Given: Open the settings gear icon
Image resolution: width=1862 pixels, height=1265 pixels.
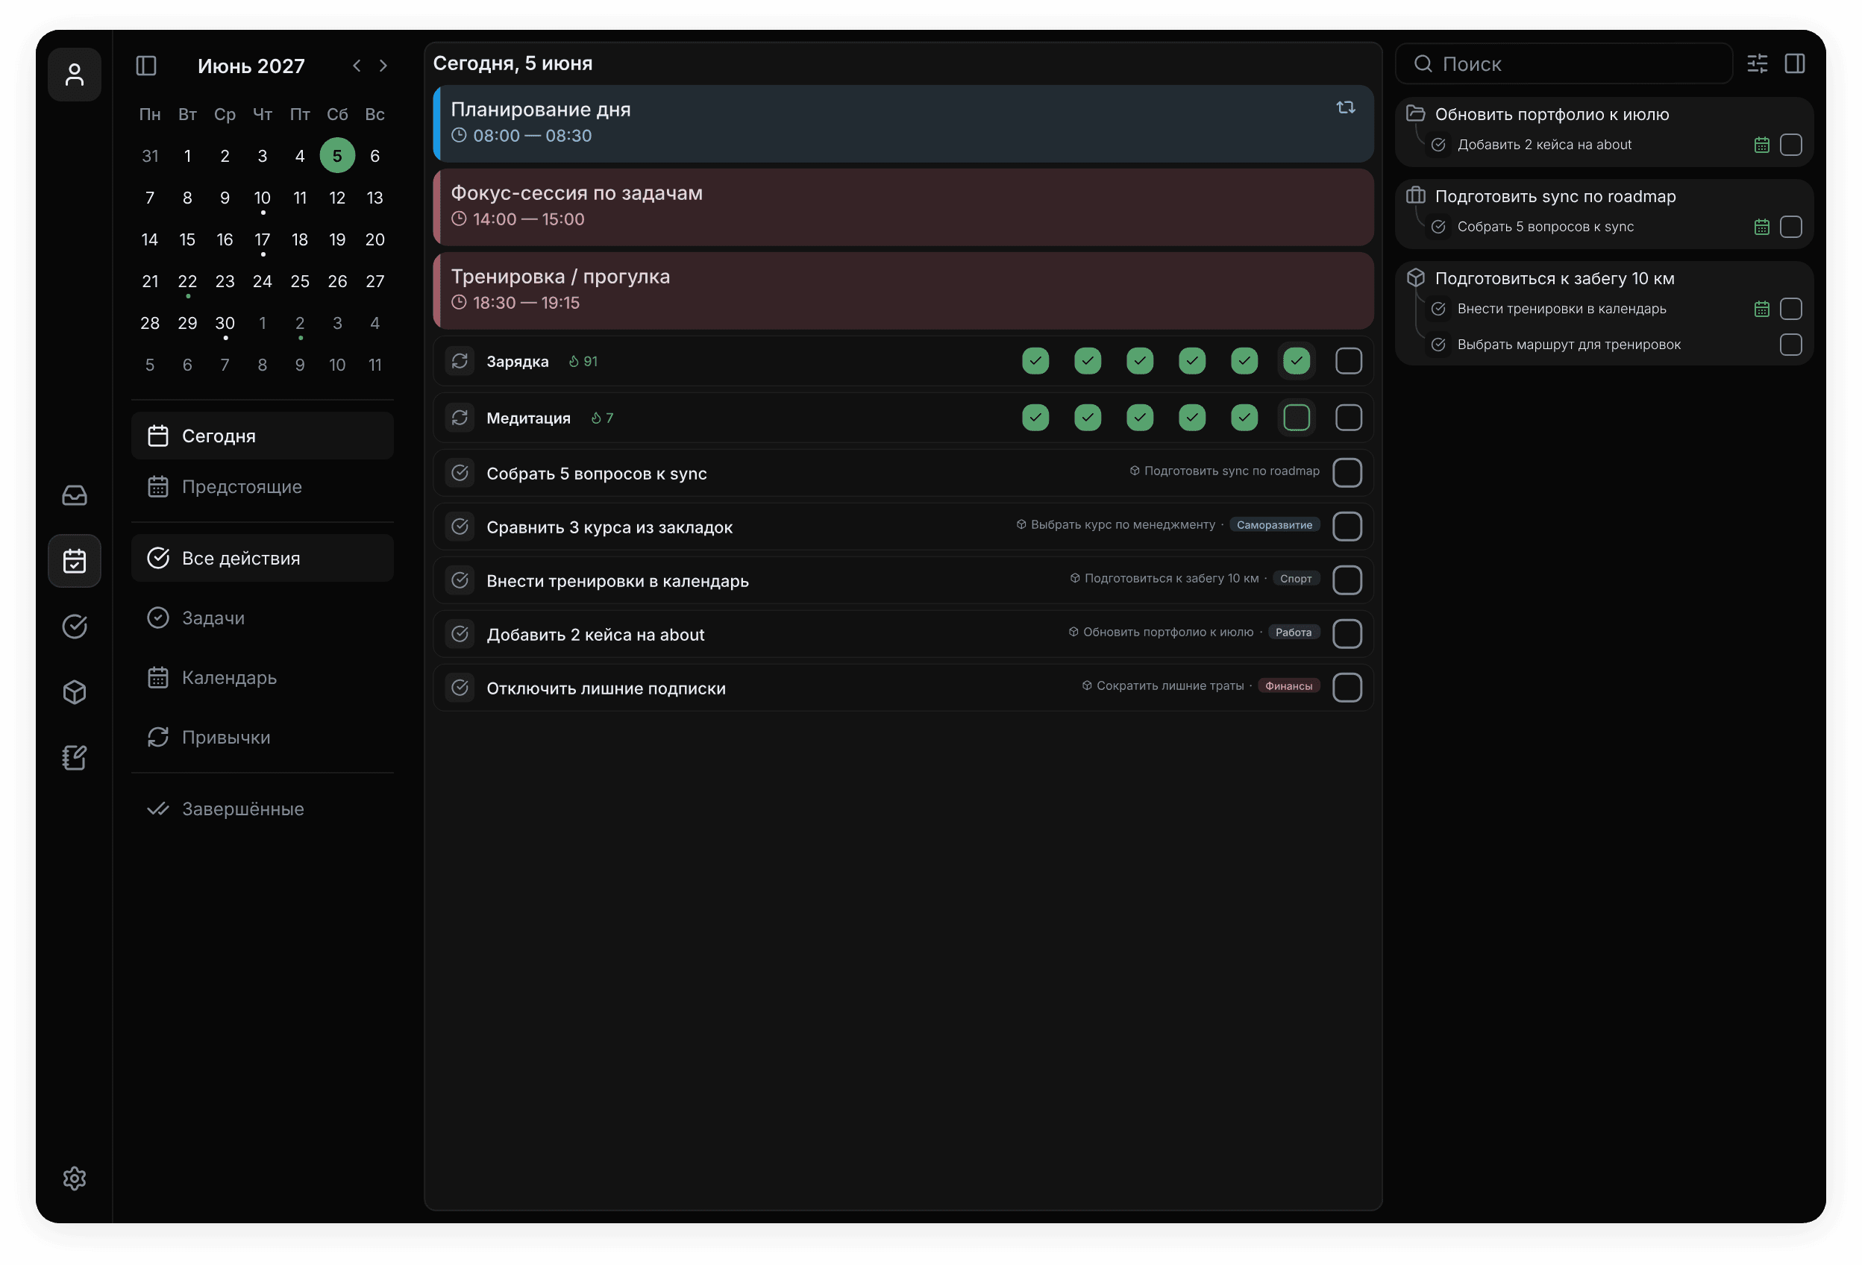Looking at the screenshot, I should pyautogui.click(x=75, y=1178).
